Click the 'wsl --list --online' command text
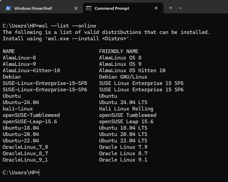The image size is (228, 182). click(x=68, y=26)
